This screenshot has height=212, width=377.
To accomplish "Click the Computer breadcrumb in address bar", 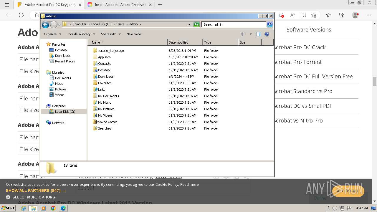I will [80, 24].
